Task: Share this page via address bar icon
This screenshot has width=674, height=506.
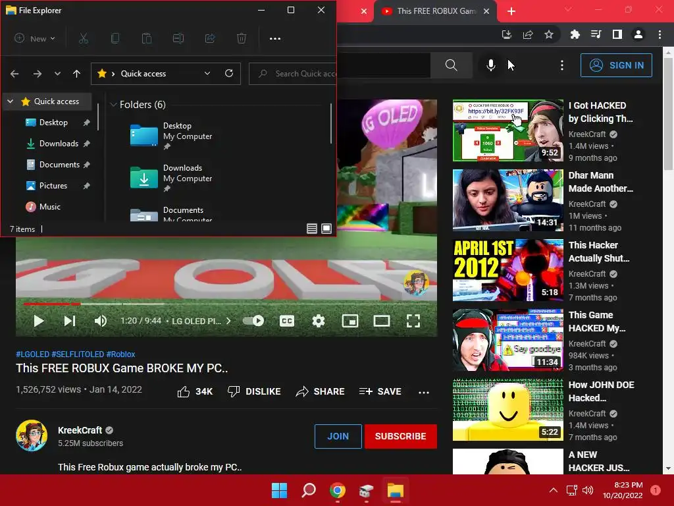Action: coord(528,34)
